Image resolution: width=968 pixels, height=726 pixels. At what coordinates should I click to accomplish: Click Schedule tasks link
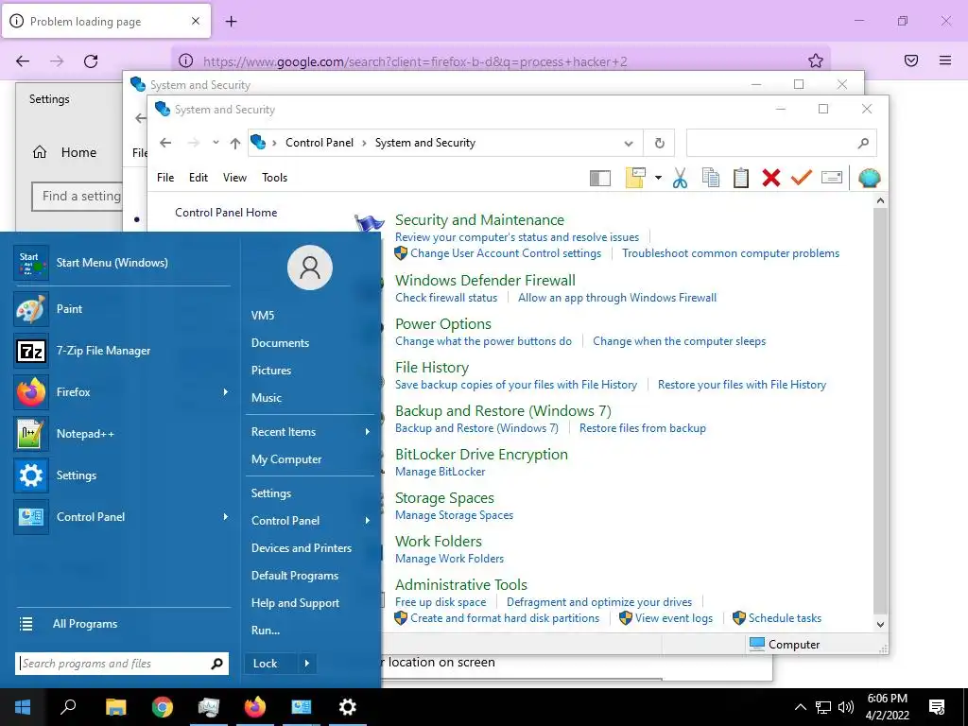click(x=785, y=618)
